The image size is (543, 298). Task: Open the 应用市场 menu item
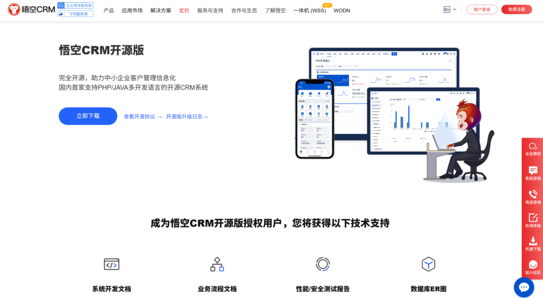(x=132, y=11)
